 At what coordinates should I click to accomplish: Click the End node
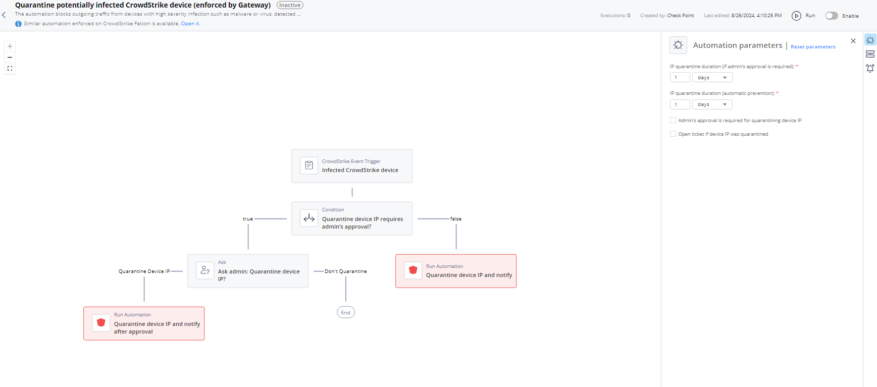346,312
